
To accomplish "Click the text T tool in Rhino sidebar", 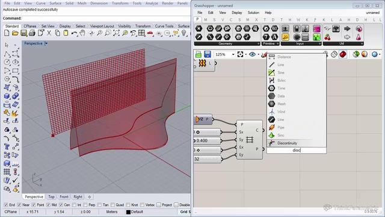I will coord(7,146).
